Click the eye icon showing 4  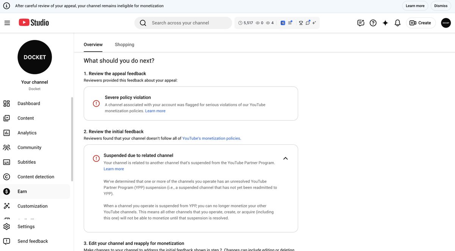[x=268, y=23]
